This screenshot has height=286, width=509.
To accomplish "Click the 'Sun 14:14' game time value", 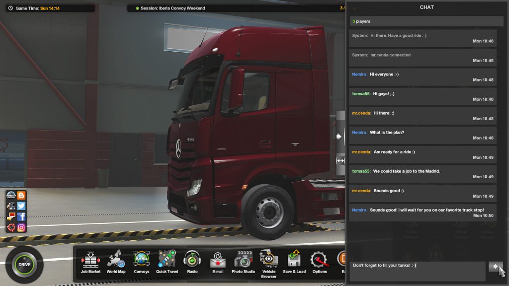I will [50, 8].
